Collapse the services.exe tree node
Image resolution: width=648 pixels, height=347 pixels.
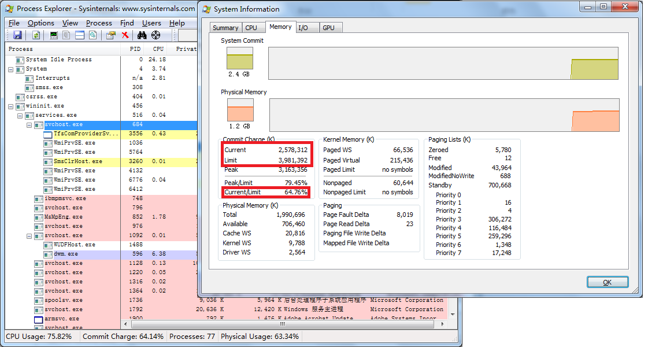[20, 116]
